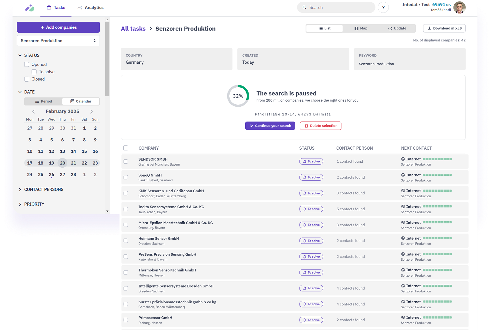Click globe icon in Inelta Sensorsysteme row
The image size is (490, 330).
[x=403, y=207]
